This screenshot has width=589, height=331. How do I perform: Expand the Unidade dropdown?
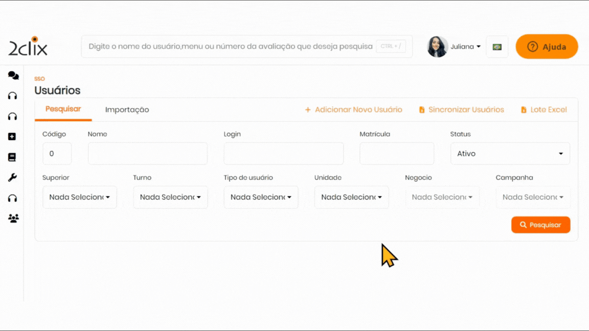pyautogui.click(x=351, y=197)
